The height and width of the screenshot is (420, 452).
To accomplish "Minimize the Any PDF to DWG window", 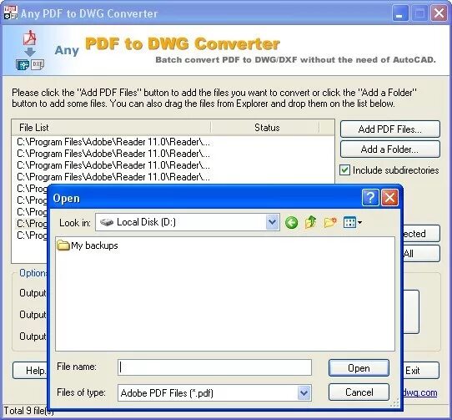I will click(399, 13).
